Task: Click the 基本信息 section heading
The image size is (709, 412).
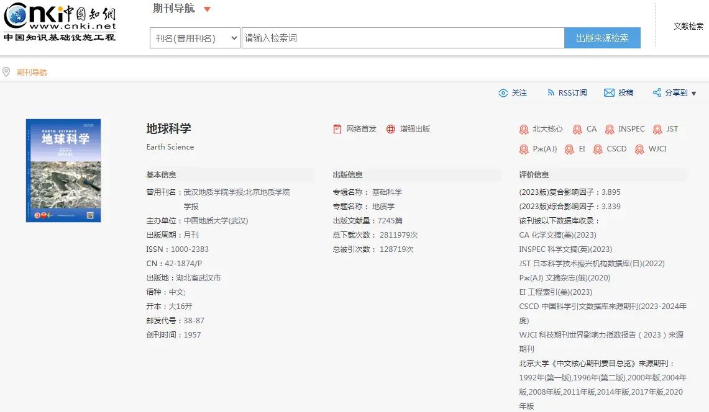Action: (x=161, y=175)
